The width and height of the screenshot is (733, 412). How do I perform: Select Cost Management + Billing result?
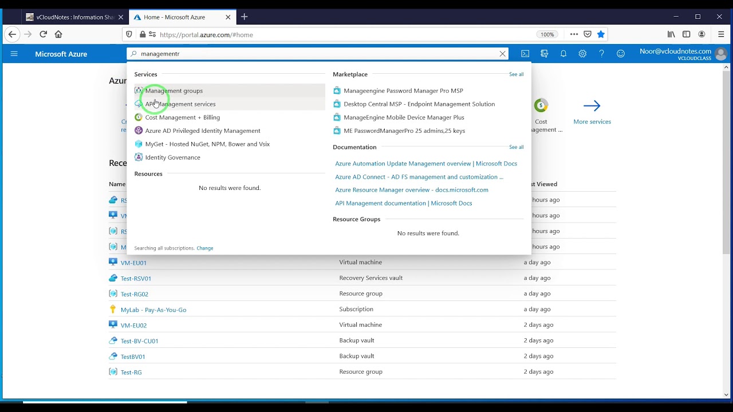183,117
